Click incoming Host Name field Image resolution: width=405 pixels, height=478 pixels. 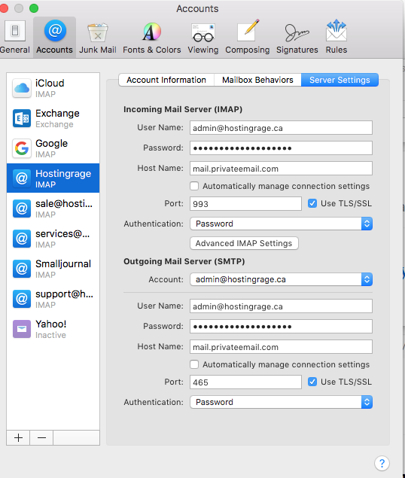click(x=281, y=169)
